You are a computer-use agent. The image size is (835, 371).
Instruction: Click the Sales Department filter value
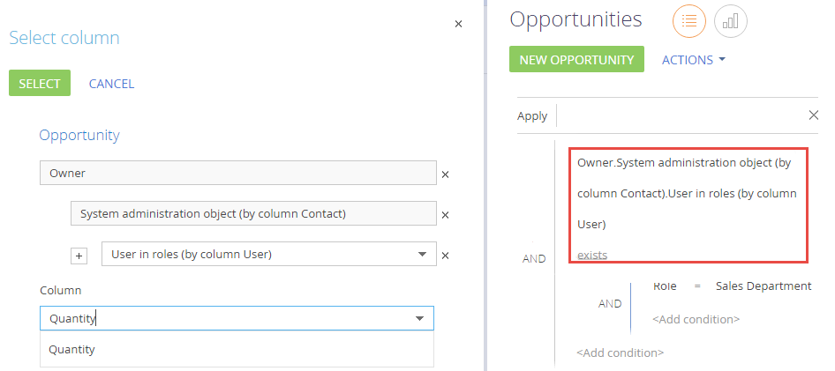764,286
